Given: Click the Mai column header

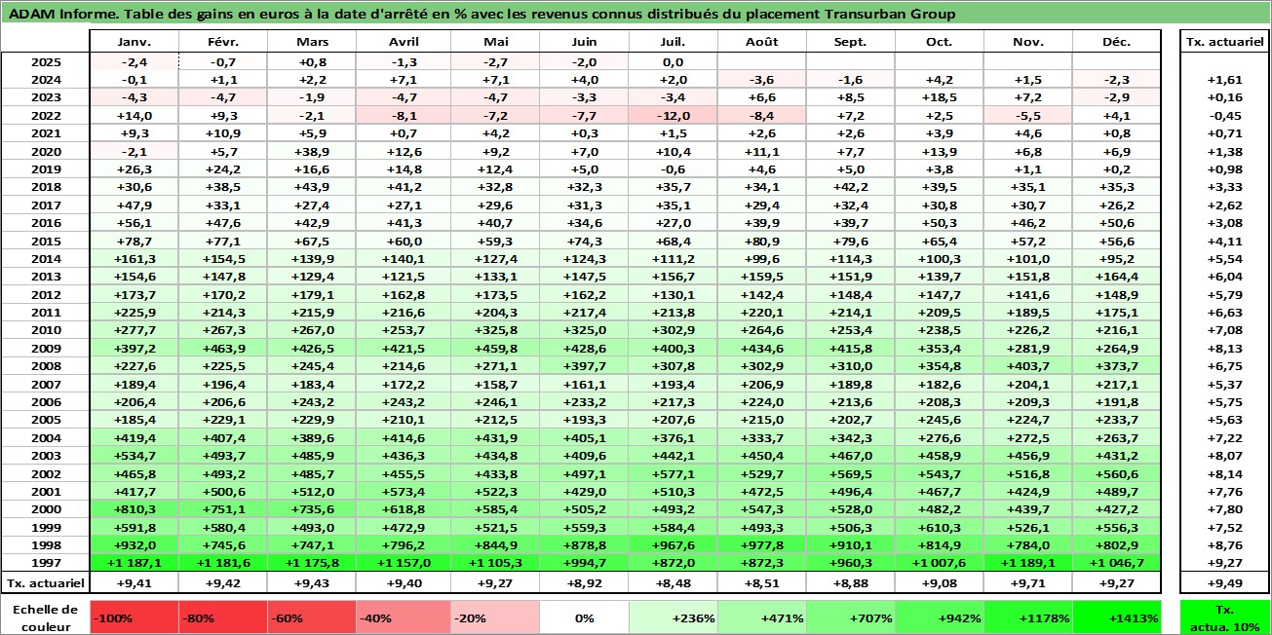Looking at the screenshot, I should [495, 42].
